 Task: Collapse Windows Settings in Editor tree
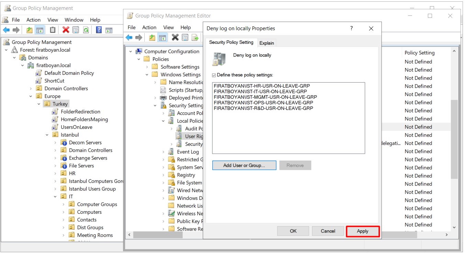pyautogui.click(x=147, y=74)
